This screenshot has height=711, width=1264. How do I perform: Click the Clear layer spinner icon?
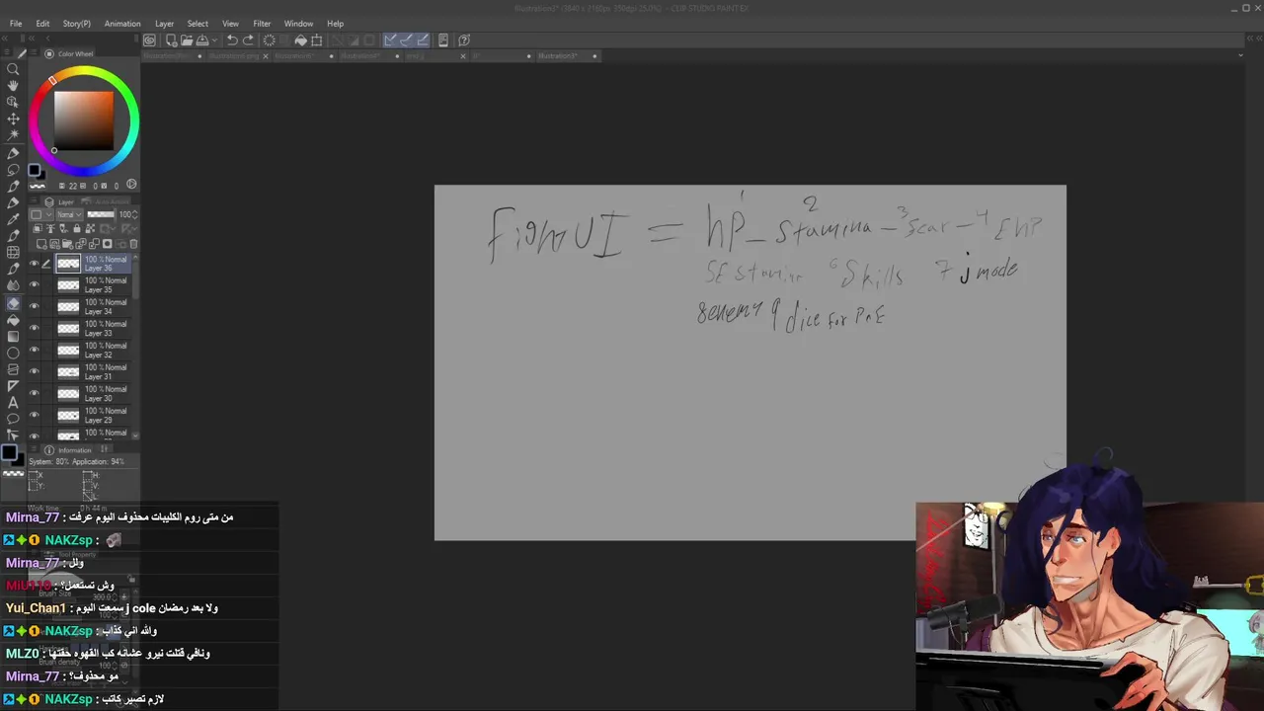pyautogui.click(x=269, y=40)
